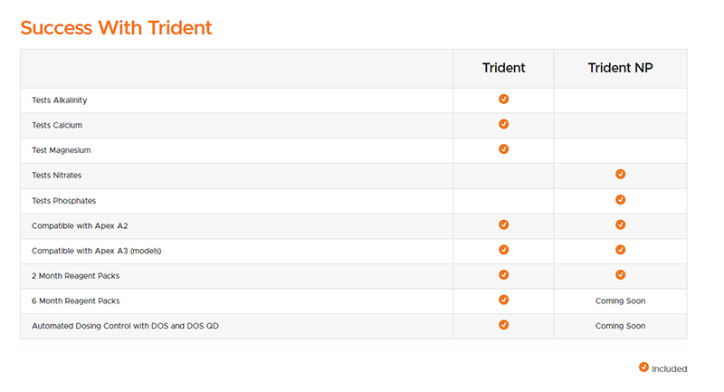Click Trident NP checkmark for Apex A3
This screenshot has height=392, width=724.
(620, 249)
